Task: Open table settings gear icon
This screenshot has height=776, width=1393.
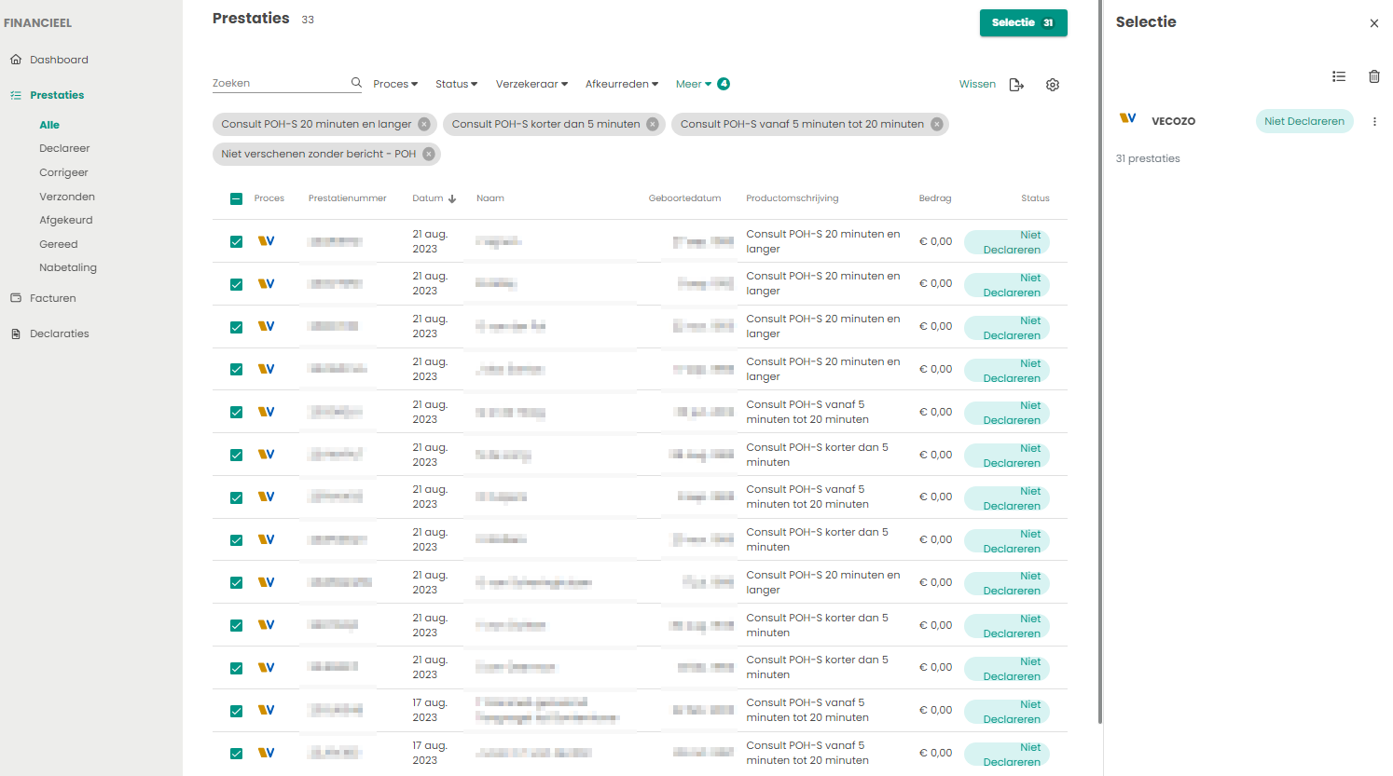Action: click(x=1053, y=85)
